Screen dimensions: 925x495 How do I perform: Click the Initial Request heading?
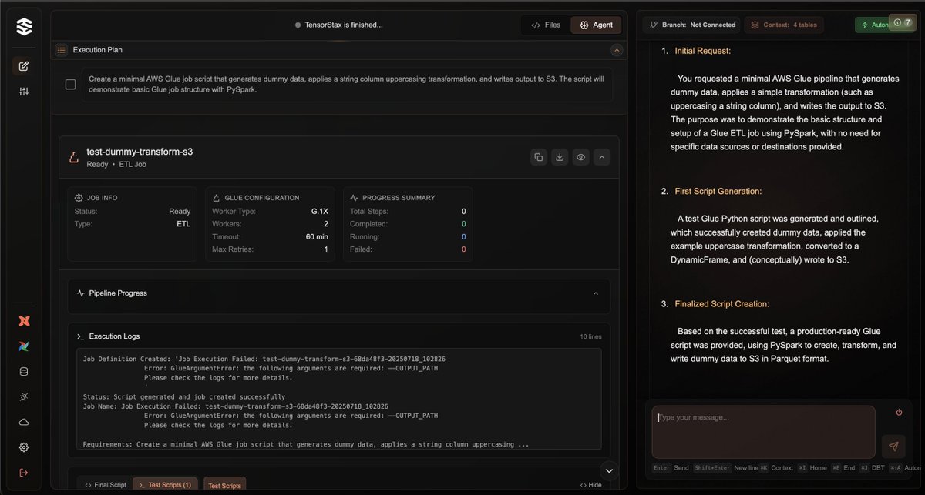coord(702,51)
